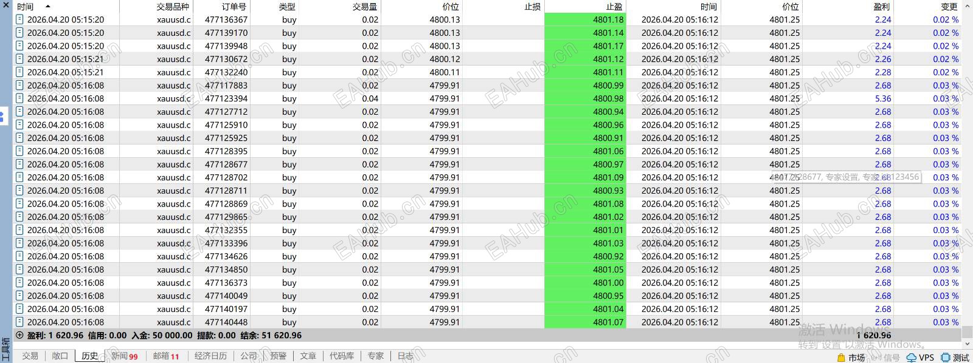
Task: Click the 变更 column header
Action: [x=949, y=7]
